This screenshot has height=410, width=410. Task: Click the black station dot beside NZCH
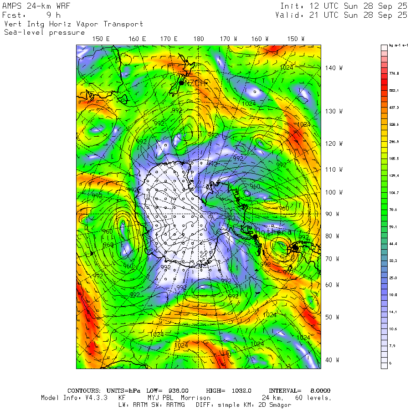pyautogui.click(x=181, y=83)
